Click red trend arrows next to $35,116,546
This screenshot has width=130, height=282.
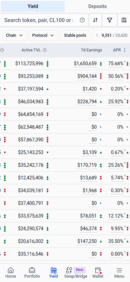pos(48,254)
